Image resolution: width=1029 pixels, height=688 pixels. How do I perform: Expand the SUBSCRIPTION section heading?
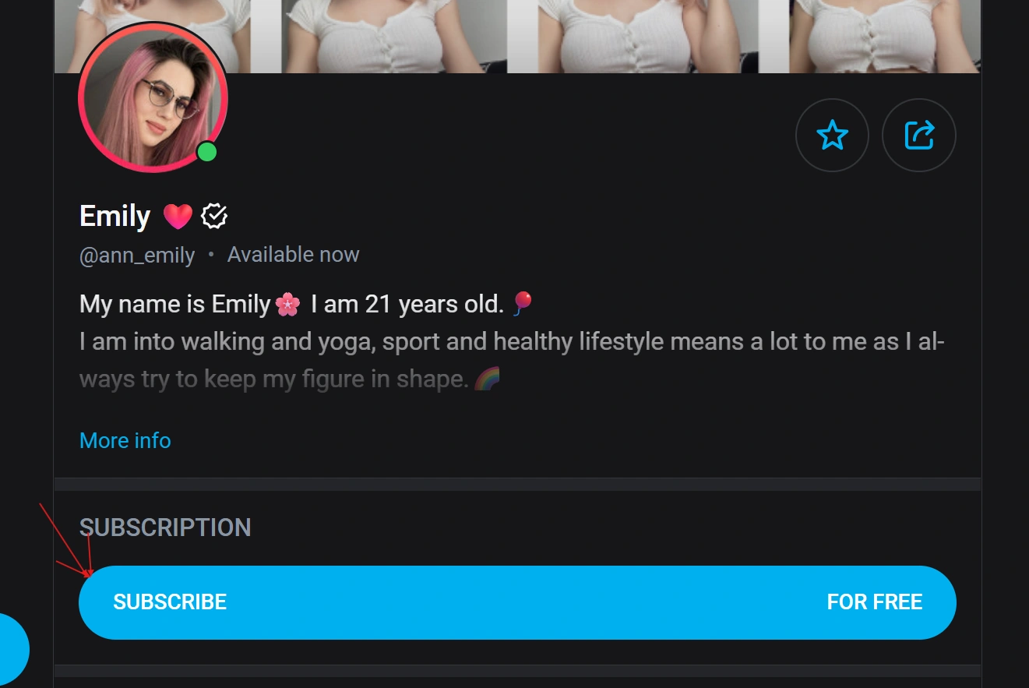pyautogui.click(x=164, y=527)
